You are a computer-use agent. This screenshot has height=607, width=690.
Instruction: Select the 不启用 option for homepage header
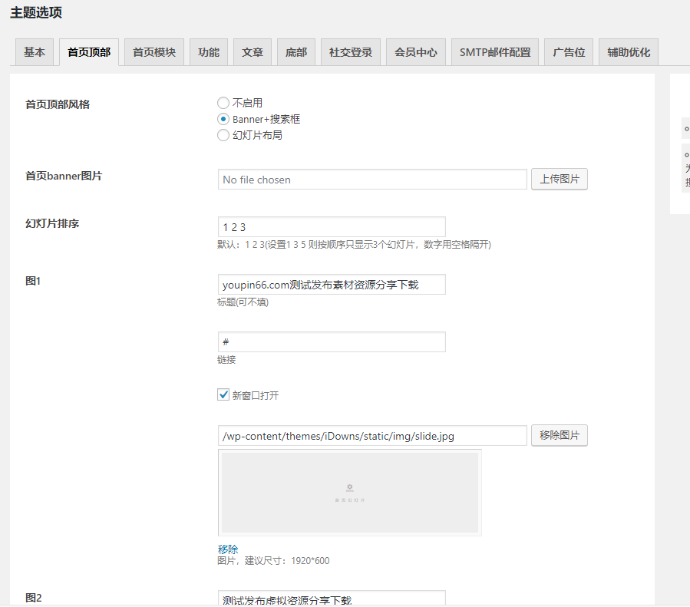click(223, 102)
